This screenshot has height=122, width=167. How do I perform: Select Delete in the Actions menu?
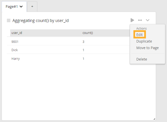point(142,59)
